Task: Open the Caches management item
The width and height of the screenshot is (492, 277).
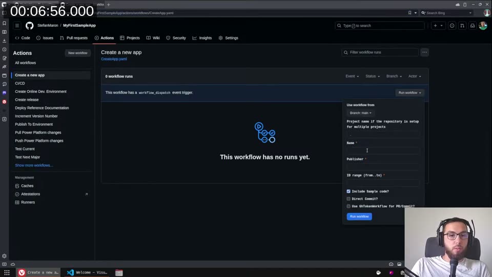Action: click(x=27, y=186)
